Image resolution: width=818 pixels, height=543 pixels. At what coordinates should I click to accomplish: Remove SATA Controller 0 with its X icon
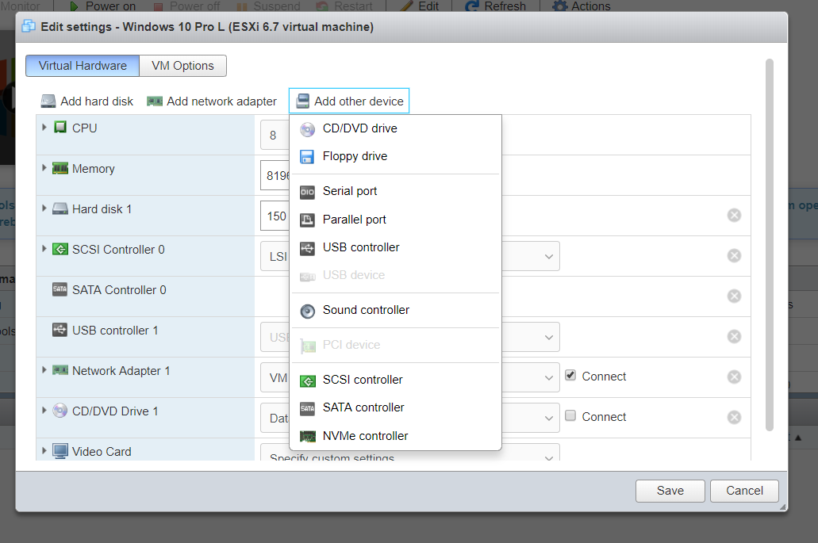click(x=734, y=296)
